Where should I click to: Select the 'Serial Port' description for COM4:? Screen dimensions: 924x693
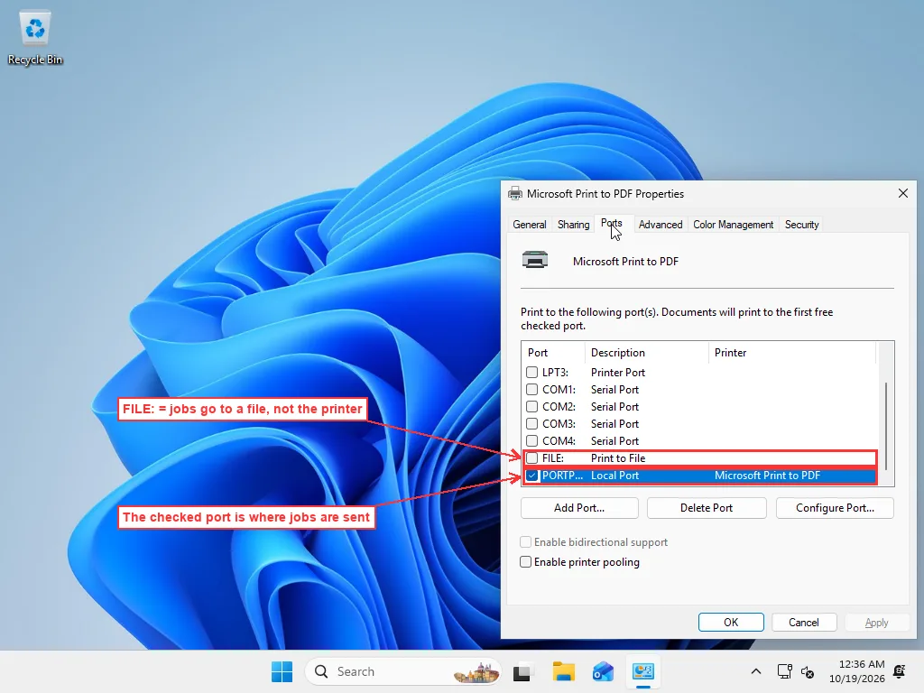tap(614, 440)
